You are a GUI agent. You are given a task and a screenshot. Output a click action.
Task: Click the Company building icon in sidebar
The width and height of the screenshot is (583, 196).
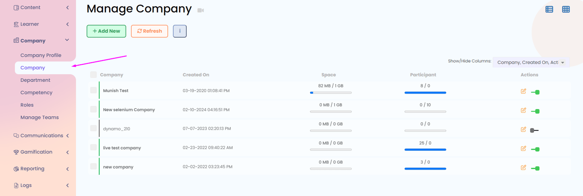(x=16, y=40)
